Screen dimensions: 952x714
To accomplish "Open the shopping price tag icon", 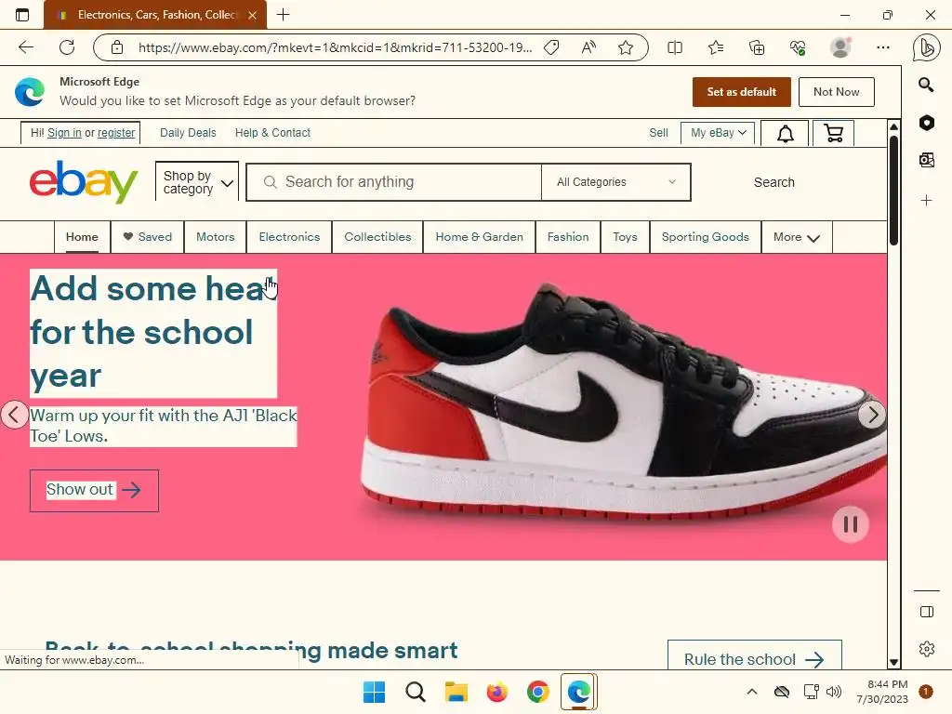I will point(551,47).
